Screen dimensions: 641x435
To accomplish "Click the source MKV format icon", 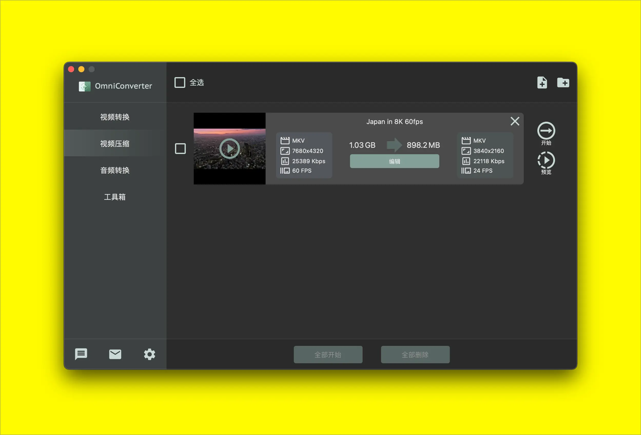I will point(285,141).
